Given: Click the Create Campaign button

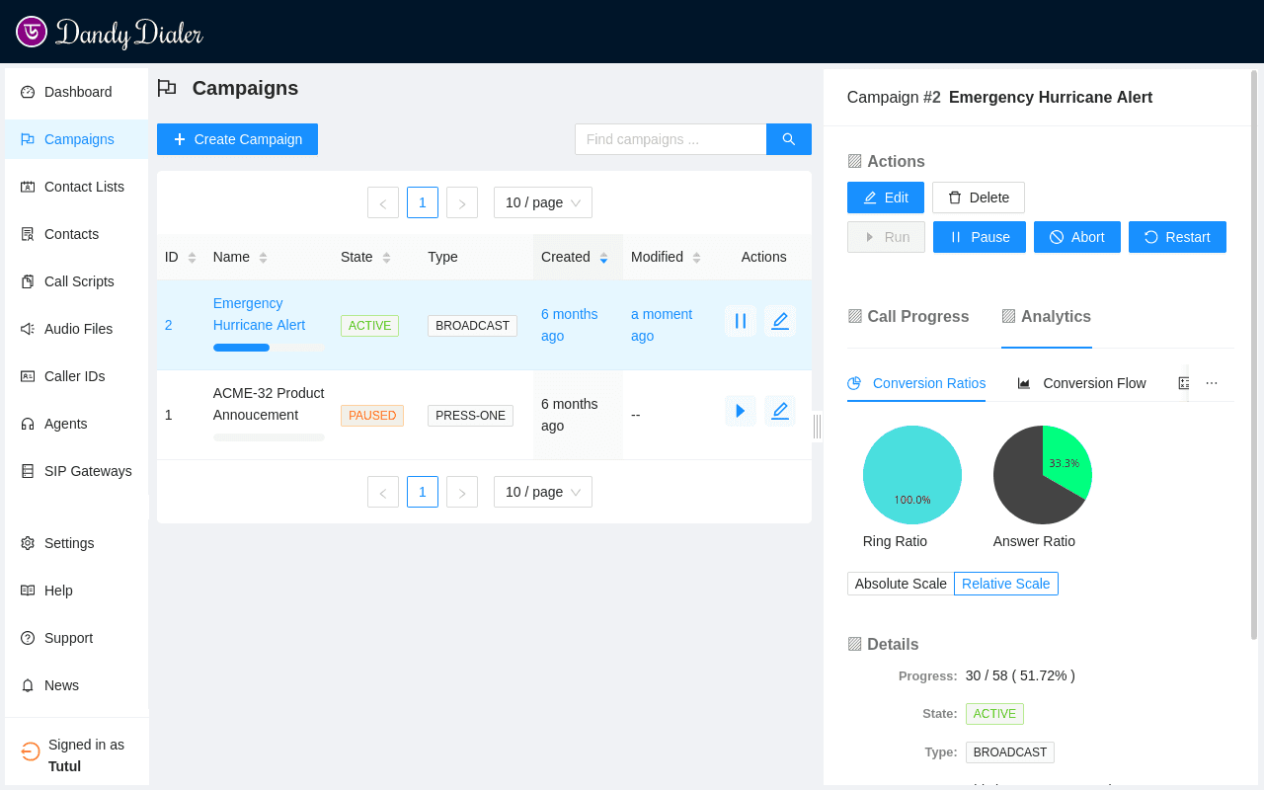Looking at the screenshot, I should click(237, 139).
